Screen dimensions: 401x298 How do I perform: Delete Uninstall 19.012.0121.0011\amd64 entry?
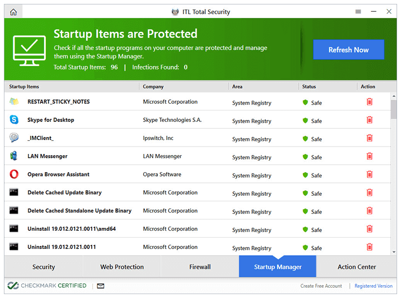pyautogui.click(x=370, y=229)
